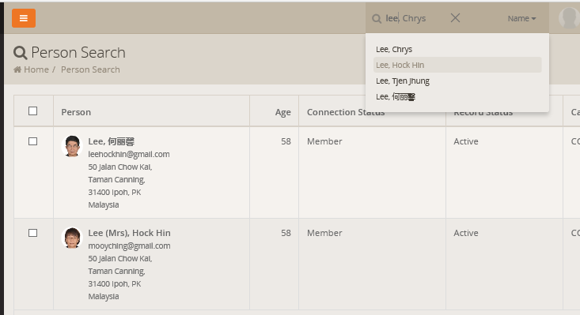Sort by the Age column header
Viewport: 580px width, 315px height.
tap(282, 112)
